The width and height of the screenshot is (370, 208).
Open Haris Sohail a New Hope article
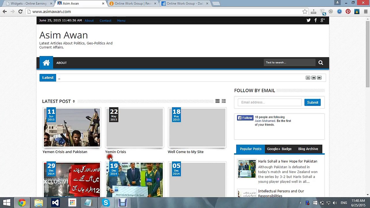[x=288, y=161]
